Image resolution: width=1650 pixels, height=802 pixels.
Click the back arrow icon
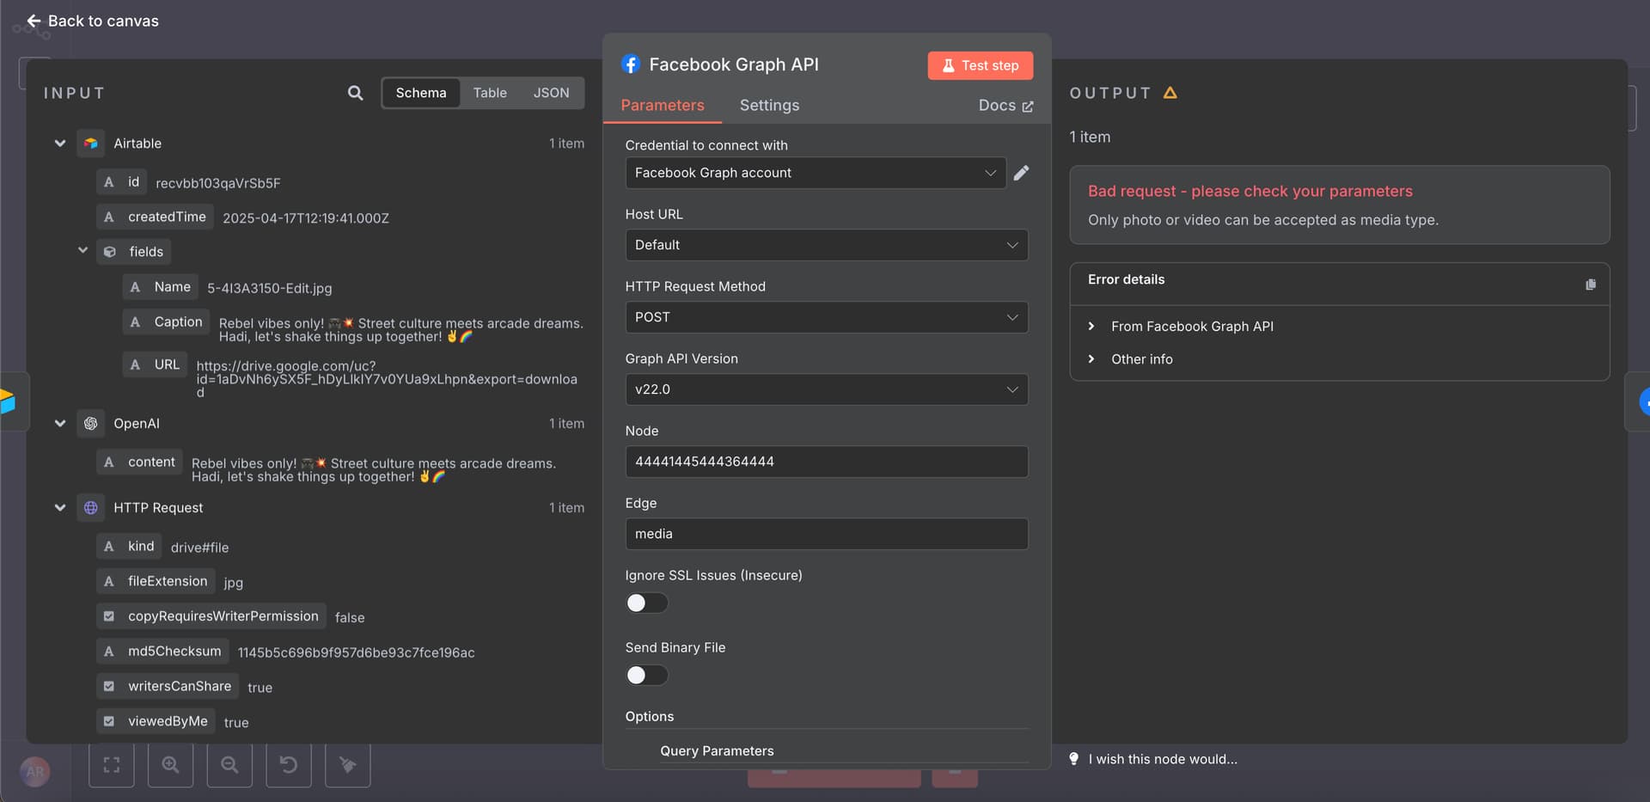click(x=34, y=21)
